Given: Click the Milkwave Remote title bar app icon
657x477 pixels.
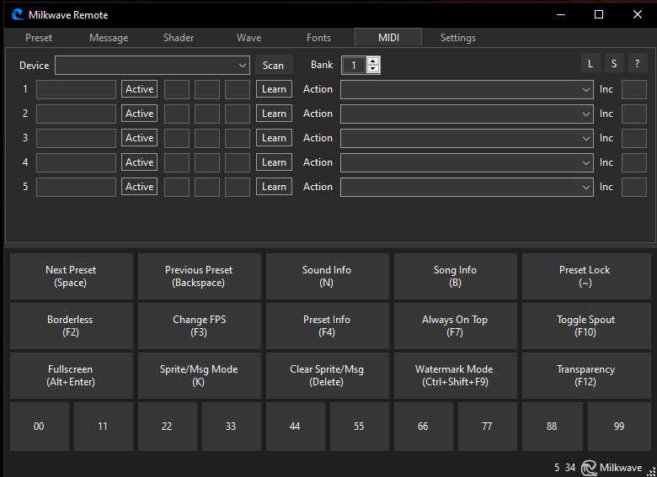Looking at the screenshot, I should click(x=17, y=14).
